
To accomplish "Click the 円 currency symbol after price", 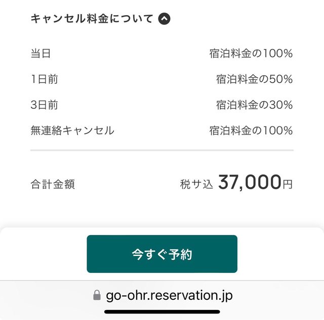I will (288, 185).
